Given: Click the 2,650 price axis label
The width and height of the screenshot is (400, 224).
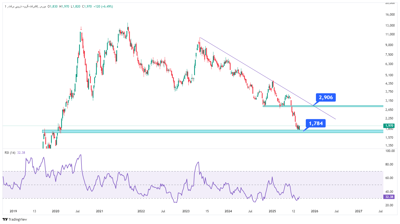Looking at the screenshot, I should pos(389,110).
